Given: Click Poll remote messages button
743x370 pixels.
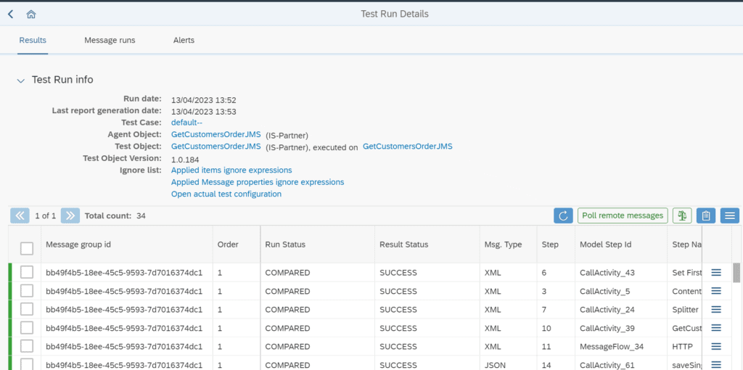Looking at the screenshot, I should [623, 215].
